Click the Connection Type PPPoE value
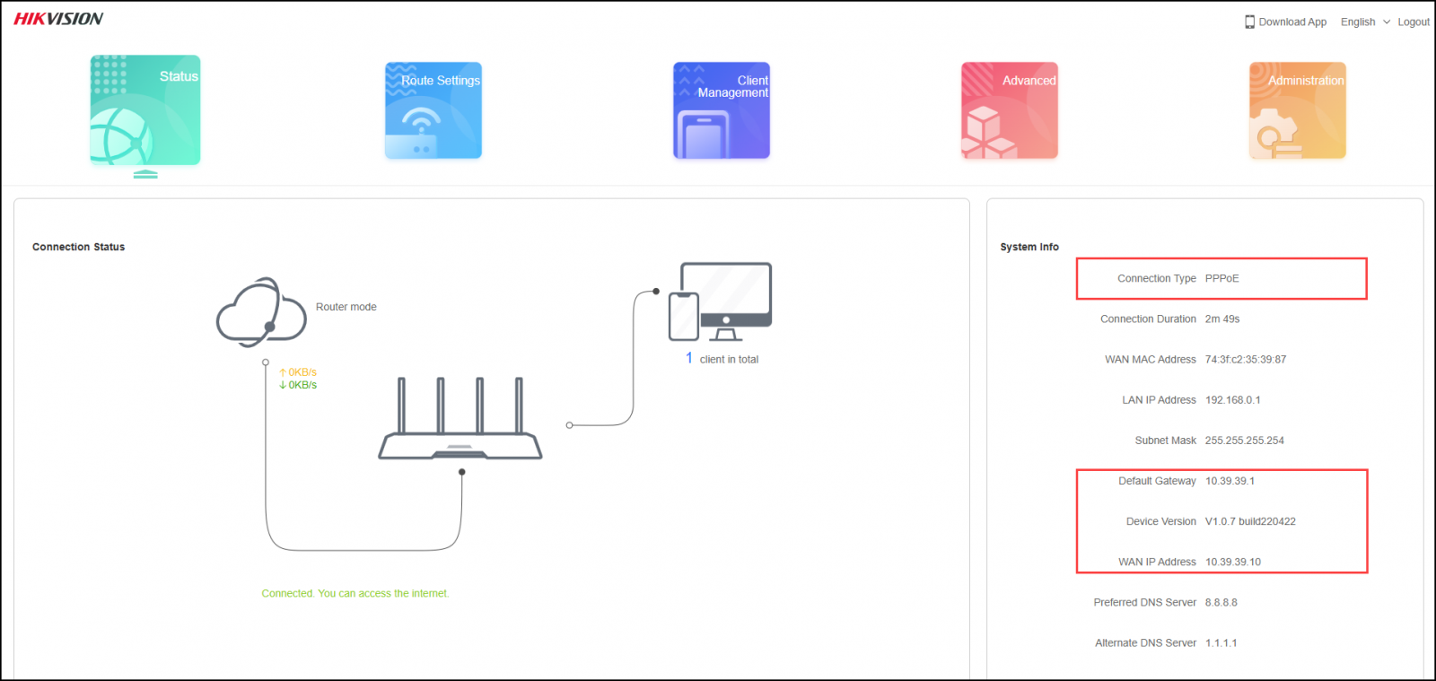 (x=1221, y=278)
